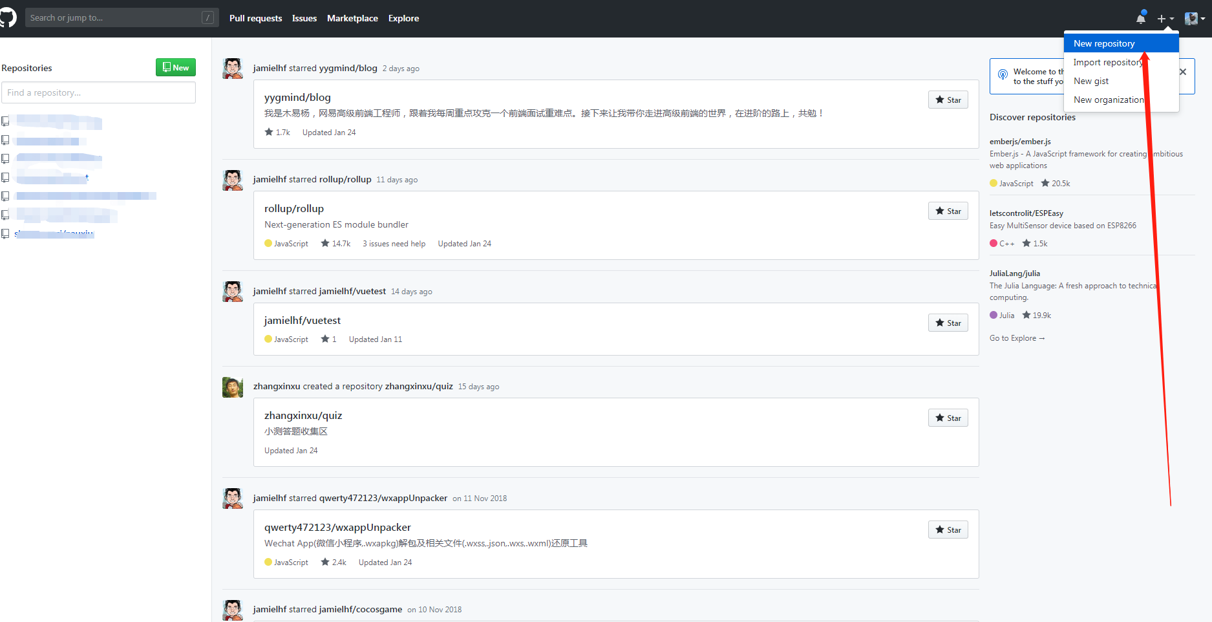
Task: Click jamielhf avatar beside wxappUnpacker event
Action: click(233, 499)
